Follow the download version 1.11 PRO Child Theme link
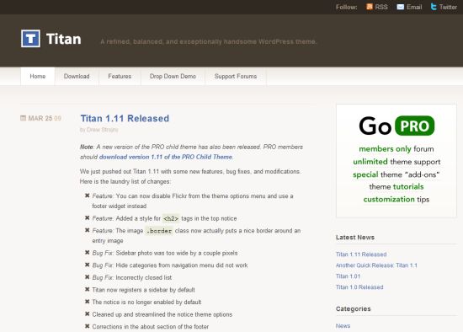The height and width of the screenshot is (332, 463). pos(166,157)
